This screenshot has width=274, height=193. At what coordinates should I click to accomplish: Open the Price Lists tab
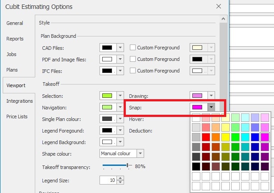17,117
